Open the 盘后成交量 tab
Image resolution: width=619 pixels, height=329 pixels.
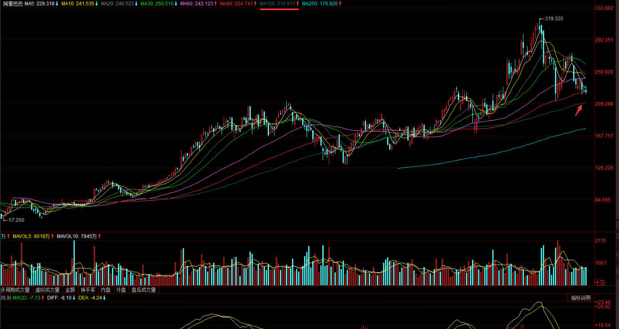tap(144, 290)
